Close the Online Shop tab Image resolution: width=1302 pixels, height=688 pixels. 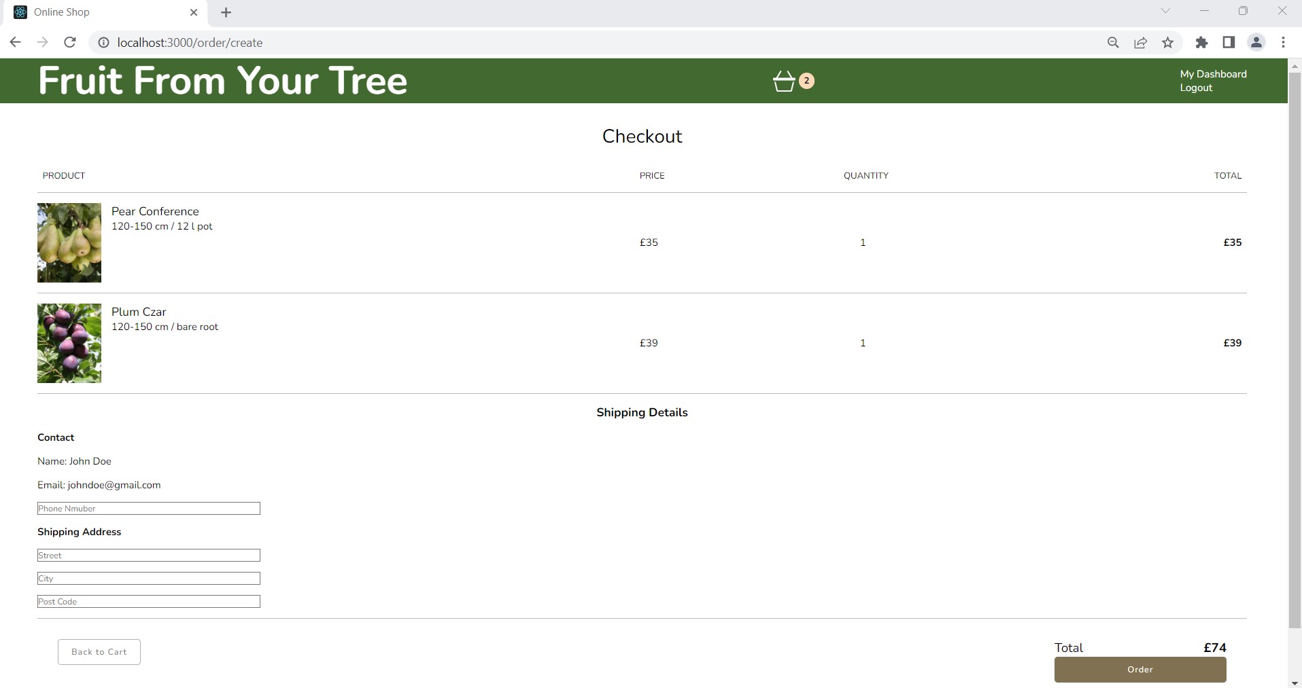(194, 12)
